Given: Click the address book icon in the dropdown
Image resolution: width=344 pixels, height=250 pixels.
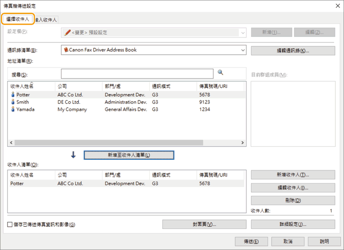Looking at the screenshot, I should [66, 50].
